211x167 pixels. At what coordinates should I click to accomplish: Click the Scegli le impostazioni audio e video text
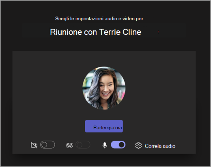click(99, 19)
